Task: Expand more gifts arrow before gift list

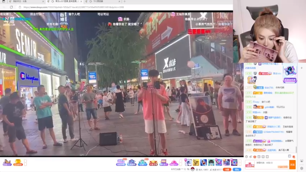Action: pyautogui.click(x=181, y=162)
